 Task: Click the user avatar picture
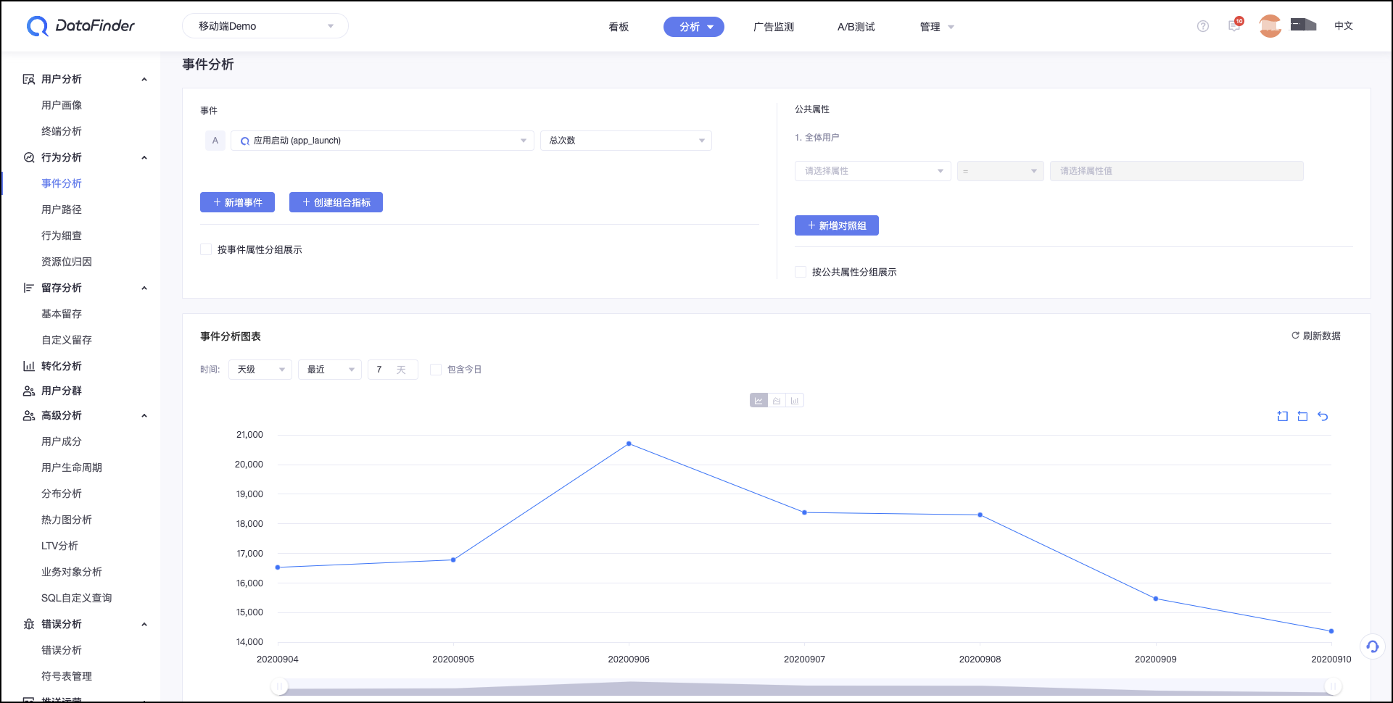click(x=1270, y=26)
